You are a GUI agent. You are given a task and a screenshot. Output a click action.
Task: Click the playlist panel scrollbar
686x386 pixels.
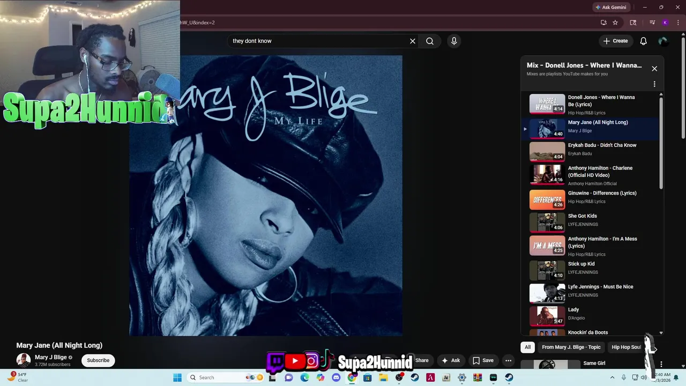(x=661, y=142)
